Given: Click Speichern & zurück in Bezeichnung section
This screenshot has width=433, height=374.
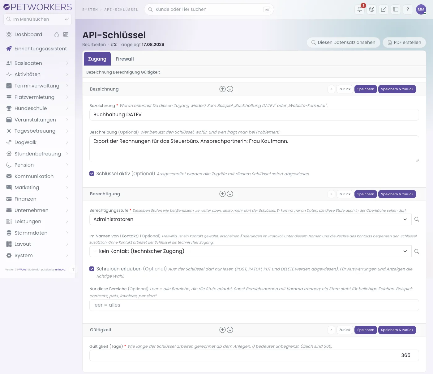Looking at the screenshot, I should pos(397,89).
